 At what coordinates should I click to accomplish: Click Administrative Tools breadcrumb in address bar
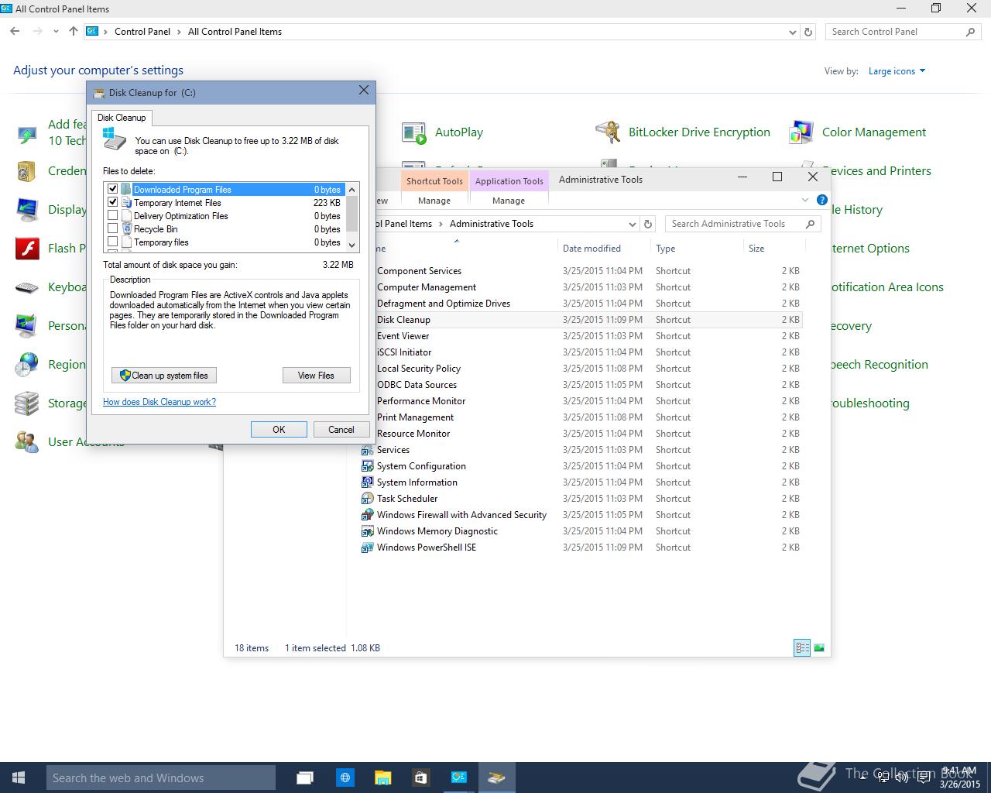click(x=492, y=224)
